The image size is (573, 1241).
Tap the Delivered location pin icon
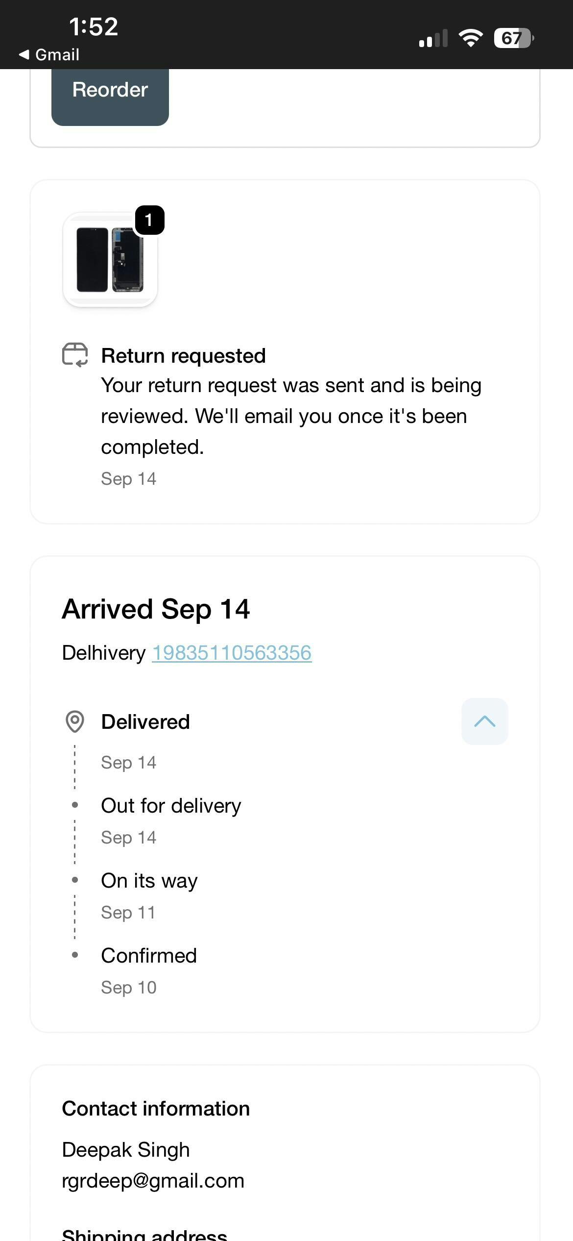(75, 721)
